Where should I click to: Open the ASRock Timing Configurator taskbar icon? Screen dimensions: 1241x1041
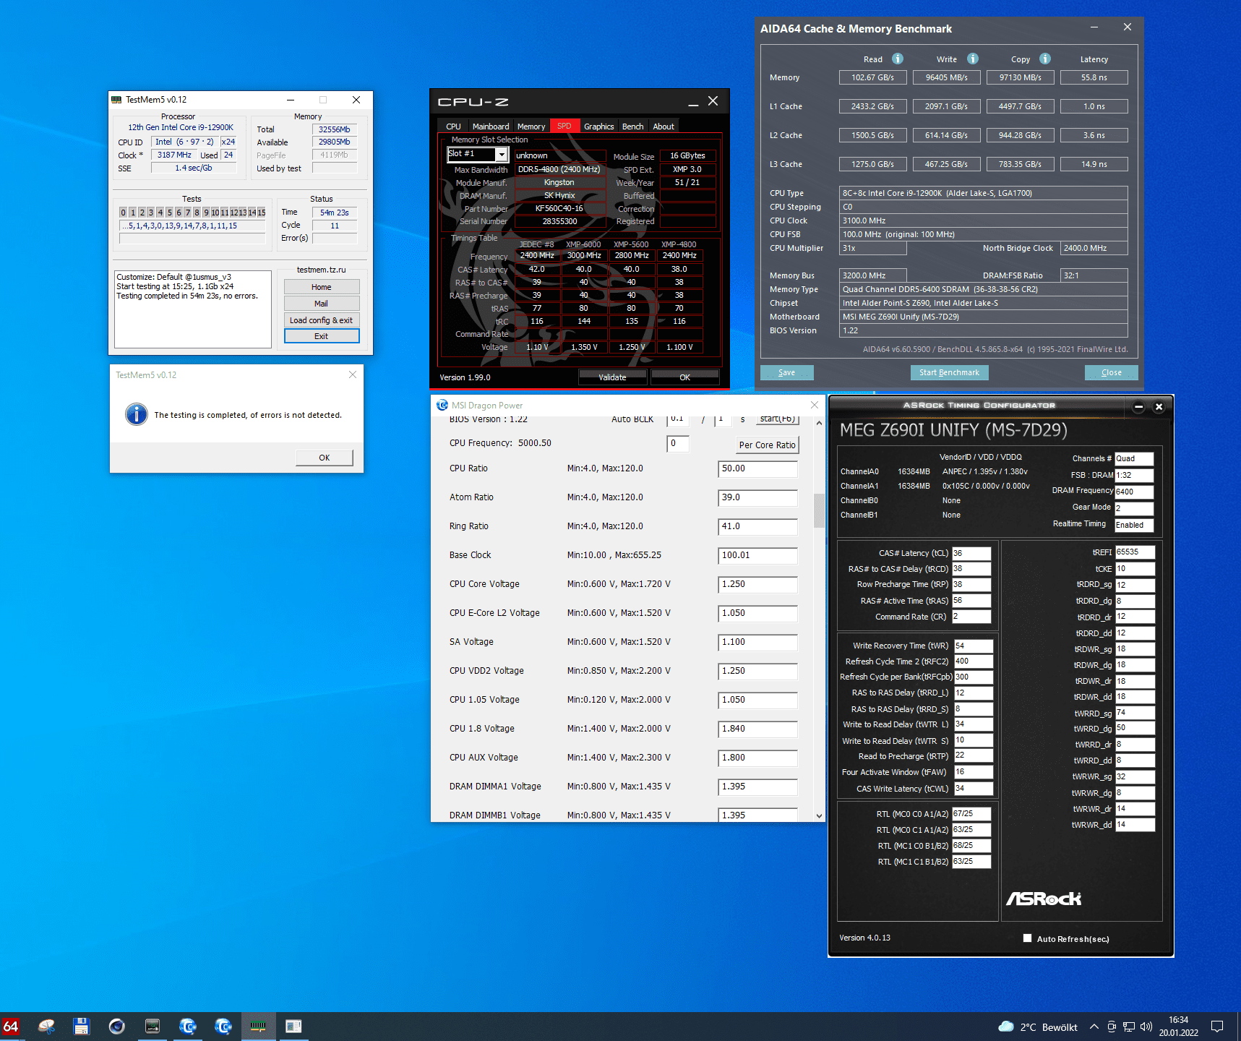click(x=293, y=1026)
